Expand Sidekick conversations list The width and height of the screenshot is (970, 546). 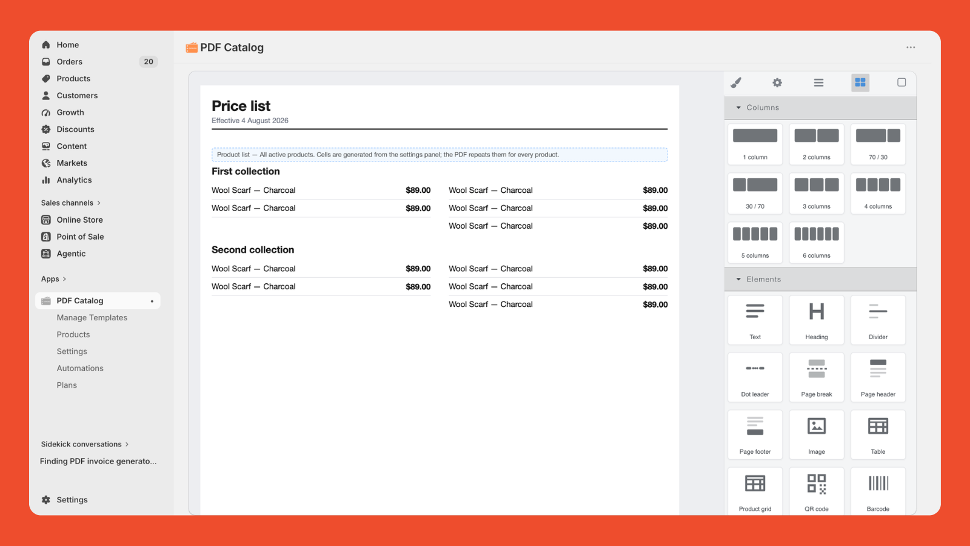coord(85,444)
